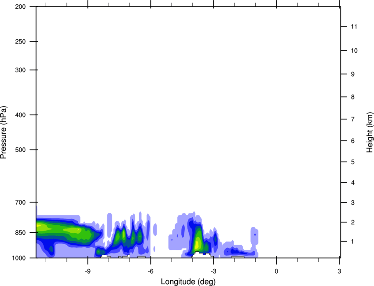Image resolution: width=374 pixels, height=286 pixels.
Task: Select the 200 pressure tick label
Action: (x=20, y=7)
